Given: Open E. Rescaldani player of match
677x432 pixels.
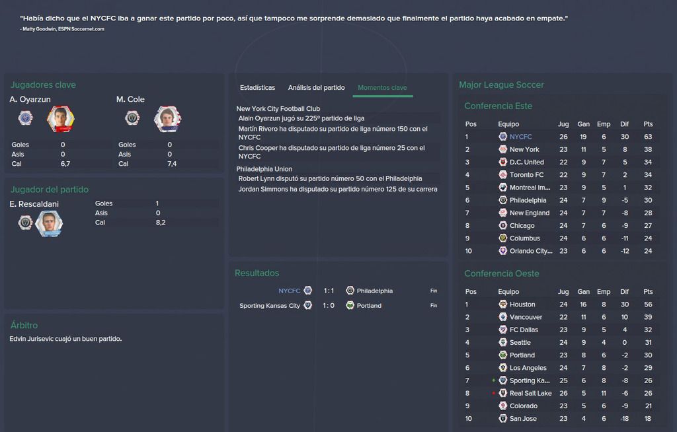Looking at the screenshot, I should (34, 204).
